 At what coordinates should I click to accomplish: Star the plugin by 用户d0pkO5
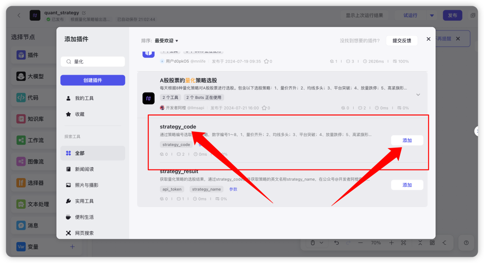(266, 61)
